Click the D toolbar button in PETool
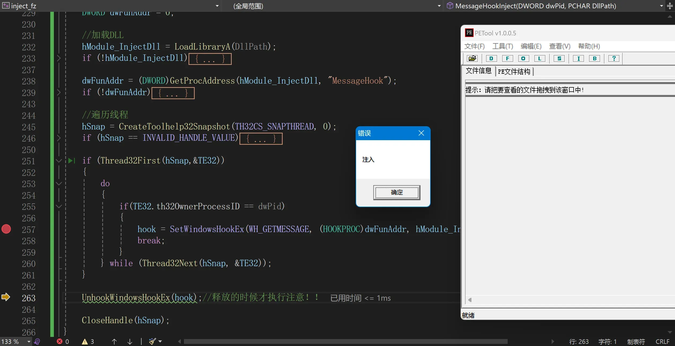 point(491,58)
